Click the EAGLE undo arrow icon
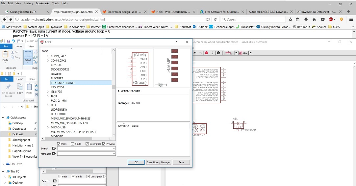The width and height of the screenshot is (356, 186). (x=195, y=53)
